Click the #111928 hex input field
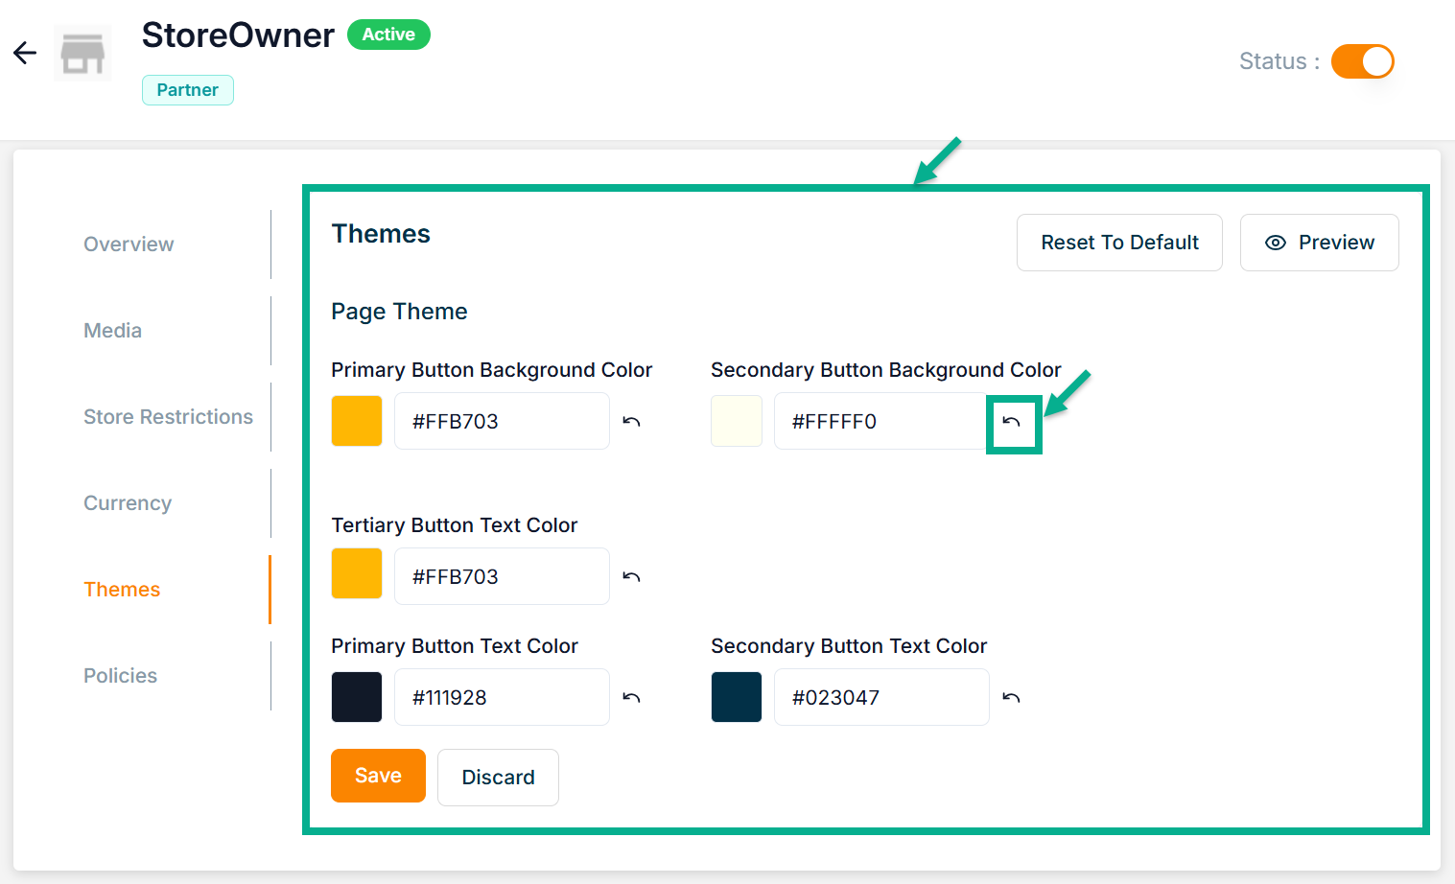 502,697
